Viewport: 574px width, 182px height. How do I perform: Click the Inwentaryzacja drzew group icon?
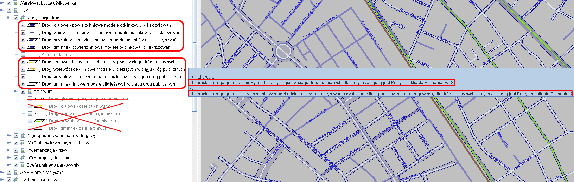(x=23, y=150)
